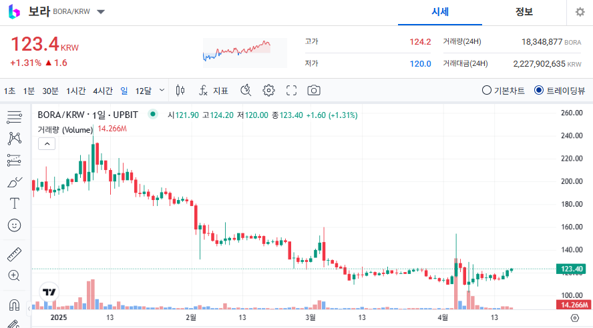Image resolution: width=593 pixels, height=328 pixels.
Task: Open the 지표 indicators menu
Action: tap(214, 91)
